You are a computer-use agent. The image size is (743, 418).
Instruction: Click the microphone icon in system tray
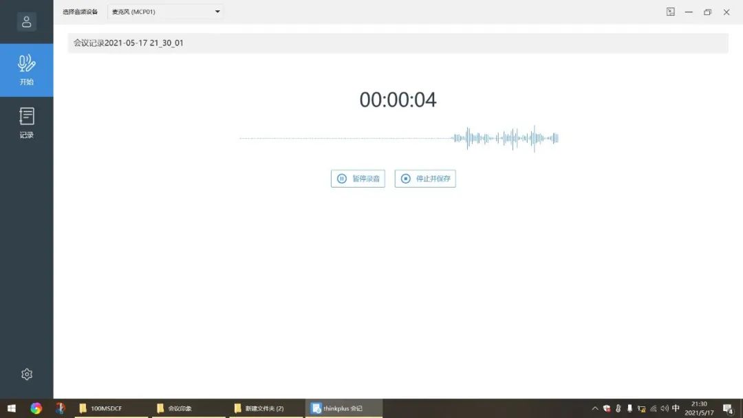[630, 407]
